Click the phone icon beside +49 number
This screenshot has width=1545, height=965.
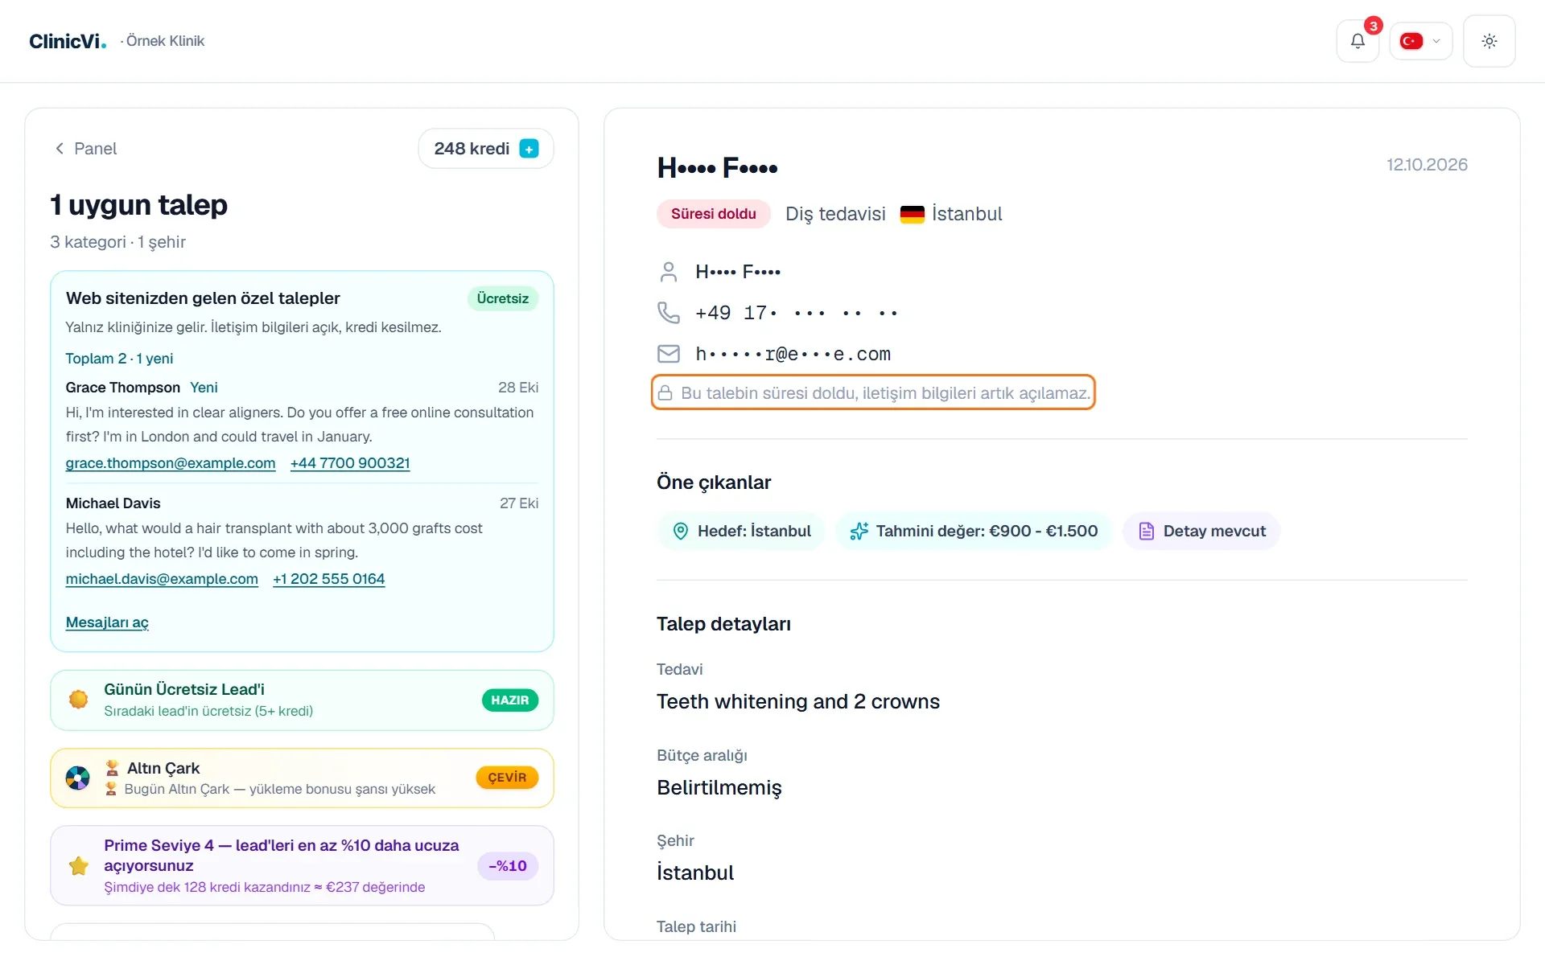tap(668, 312)
